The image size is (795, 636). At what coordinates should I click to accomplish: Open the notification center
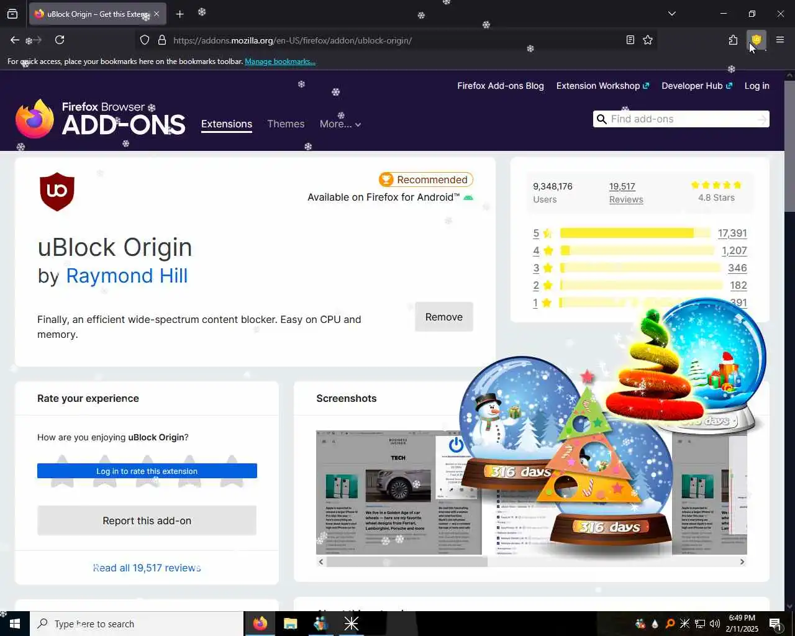[775, 624]
